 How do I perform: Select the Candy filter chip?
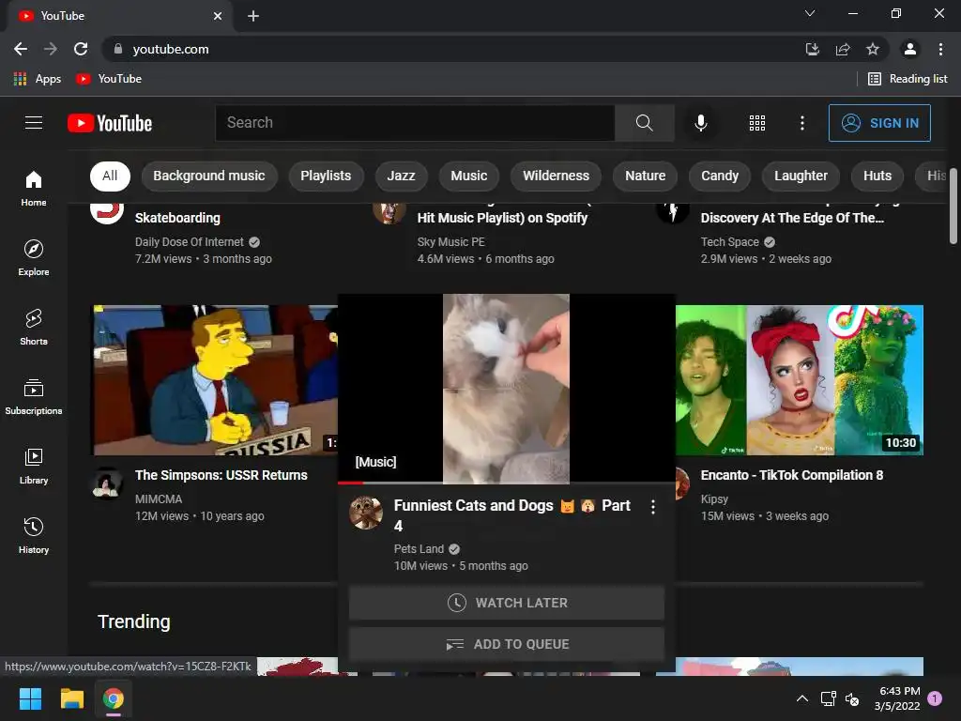720,176
